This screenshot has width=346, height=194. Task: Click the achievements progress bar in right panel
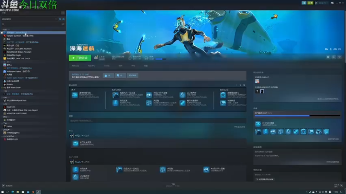pos(297,116)
